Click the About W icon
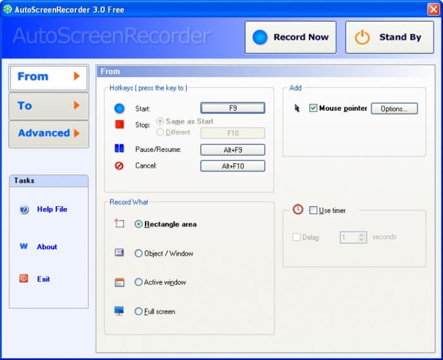The image size is (443, 360). (x=24, y=246)
